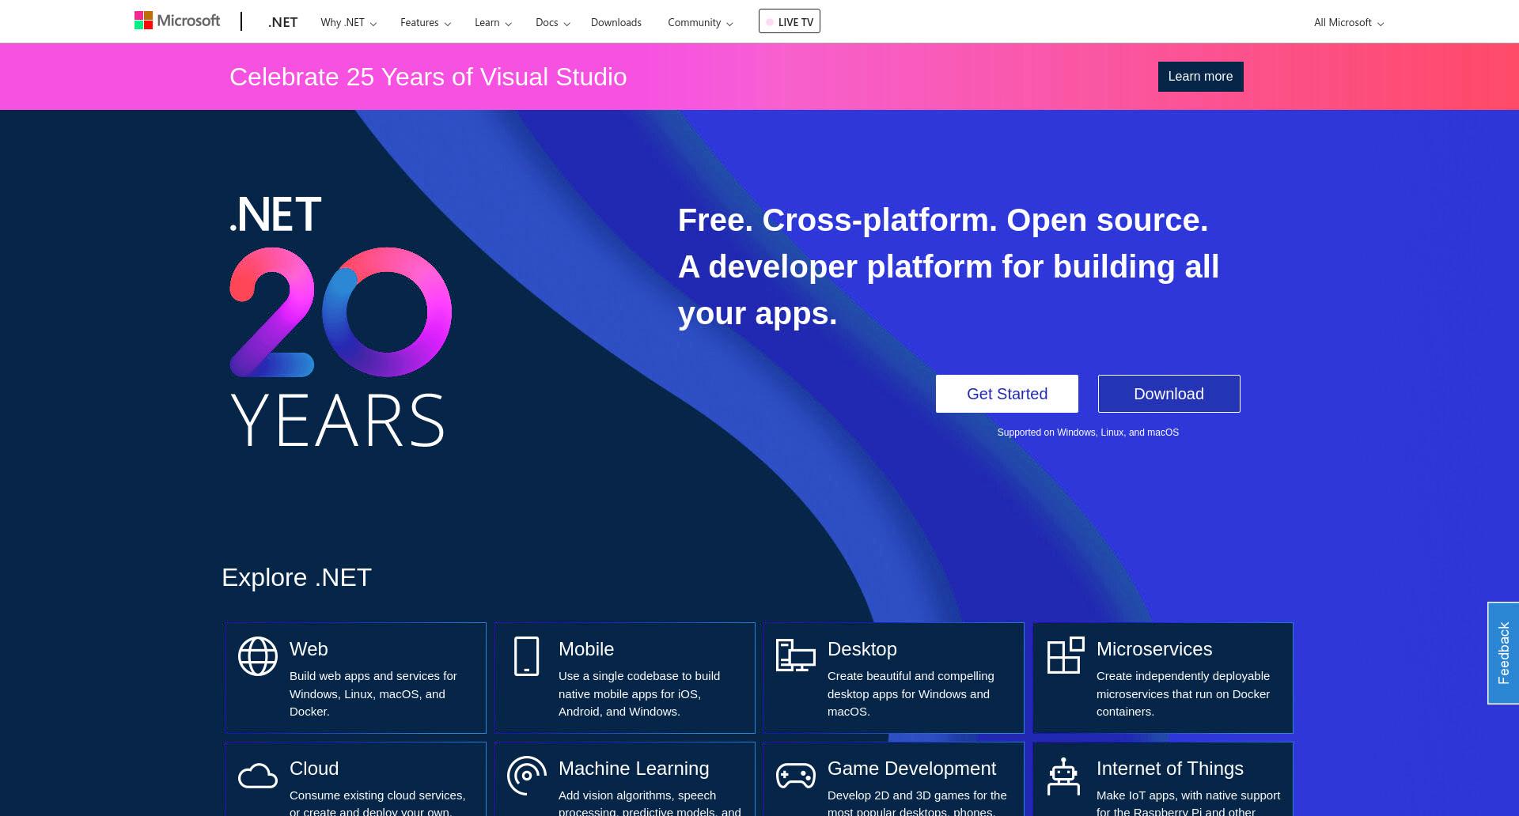Image resolution: width=1519 pixels, height=816 pixels.
Task: Open the Docs dropdown menu
Action: point(552,22)
